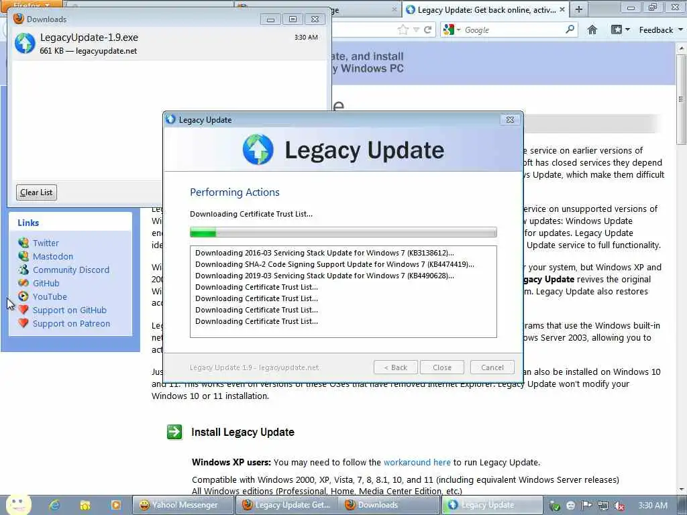The height and width of the screenshot is (515, 687).
Task: Click the Start button smiley orb
Action: [x=18, y=504]
